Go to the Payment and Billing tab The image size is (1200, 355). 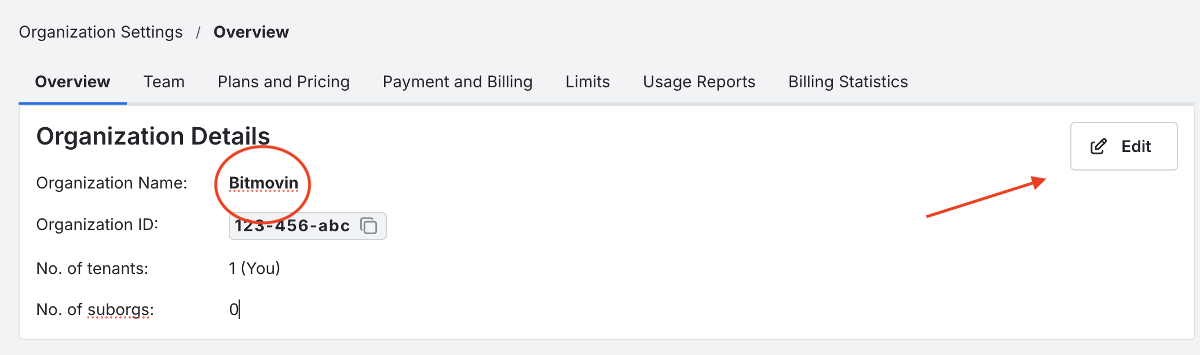point(458,82)
